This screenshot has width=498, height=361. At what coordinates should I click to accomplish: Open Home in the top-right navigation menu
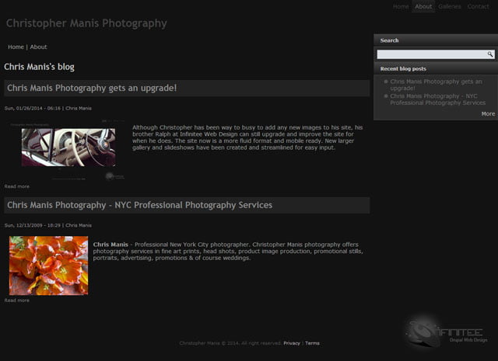click(401, 7)
